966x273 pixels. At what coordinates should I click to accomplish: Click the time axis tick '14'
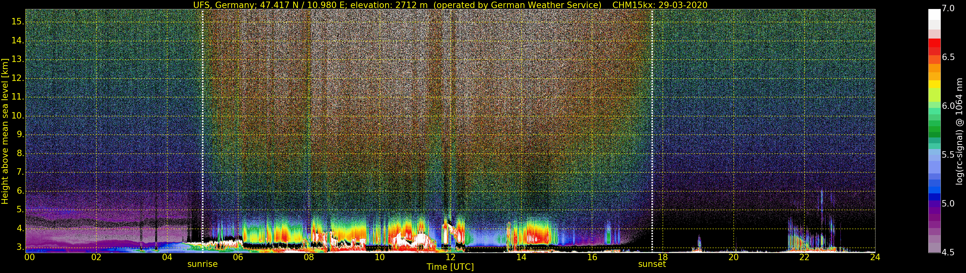[x=521, y=257]
